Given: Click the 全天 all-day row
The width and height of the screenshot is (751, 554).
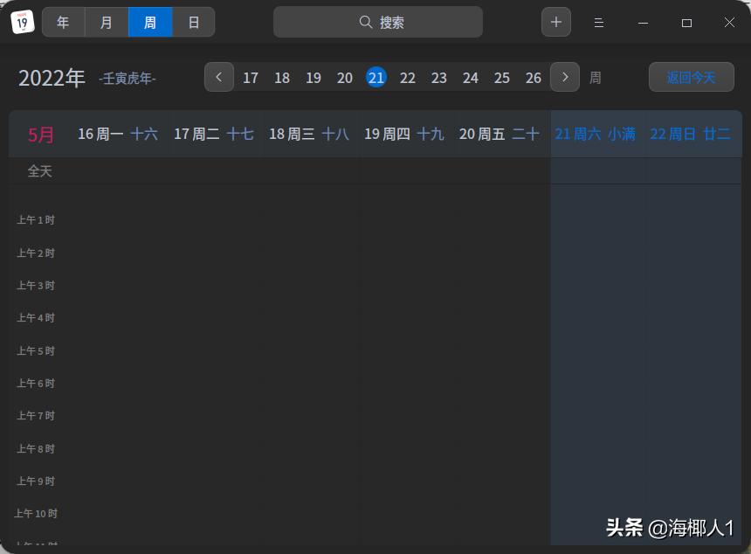Looking at the screenshot, I should [x=39, y=171].
